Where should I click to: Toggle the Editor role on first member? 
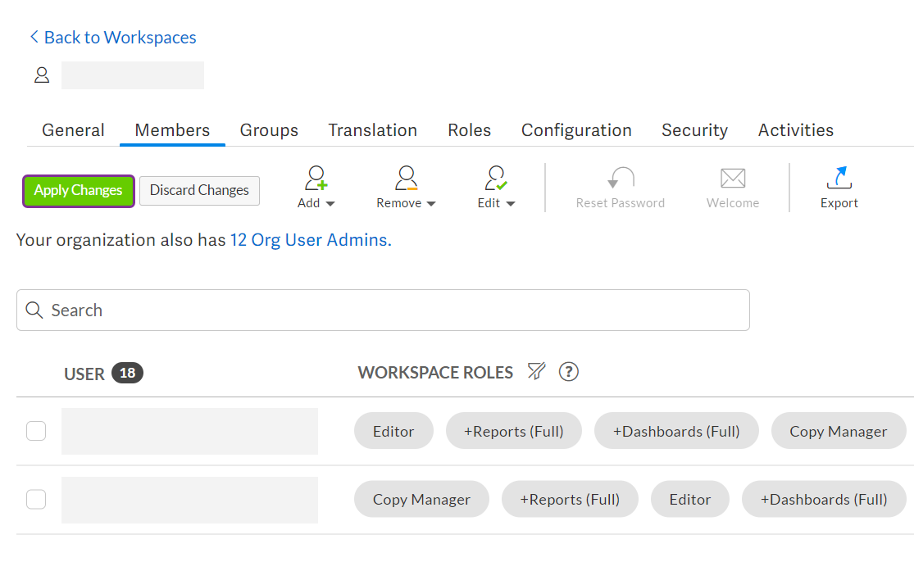(393, 430)
